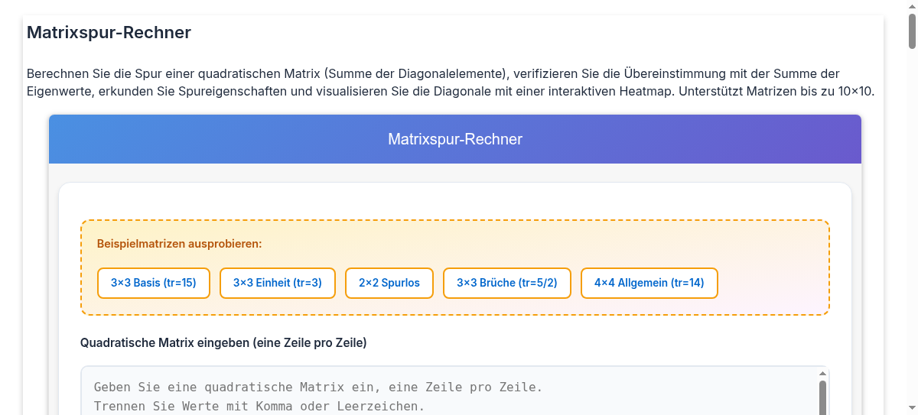
Task: Click the 'Quadratische Matrix eingeben' label
Action: click(223, 343)
